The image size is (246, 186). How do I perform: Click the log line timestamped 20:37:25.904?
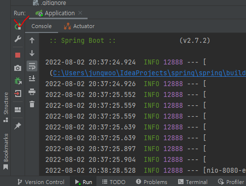coord(125,160)
